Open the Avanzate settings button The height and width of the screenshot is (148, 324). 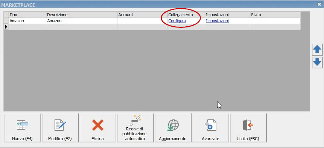click(x=211, y=128)
